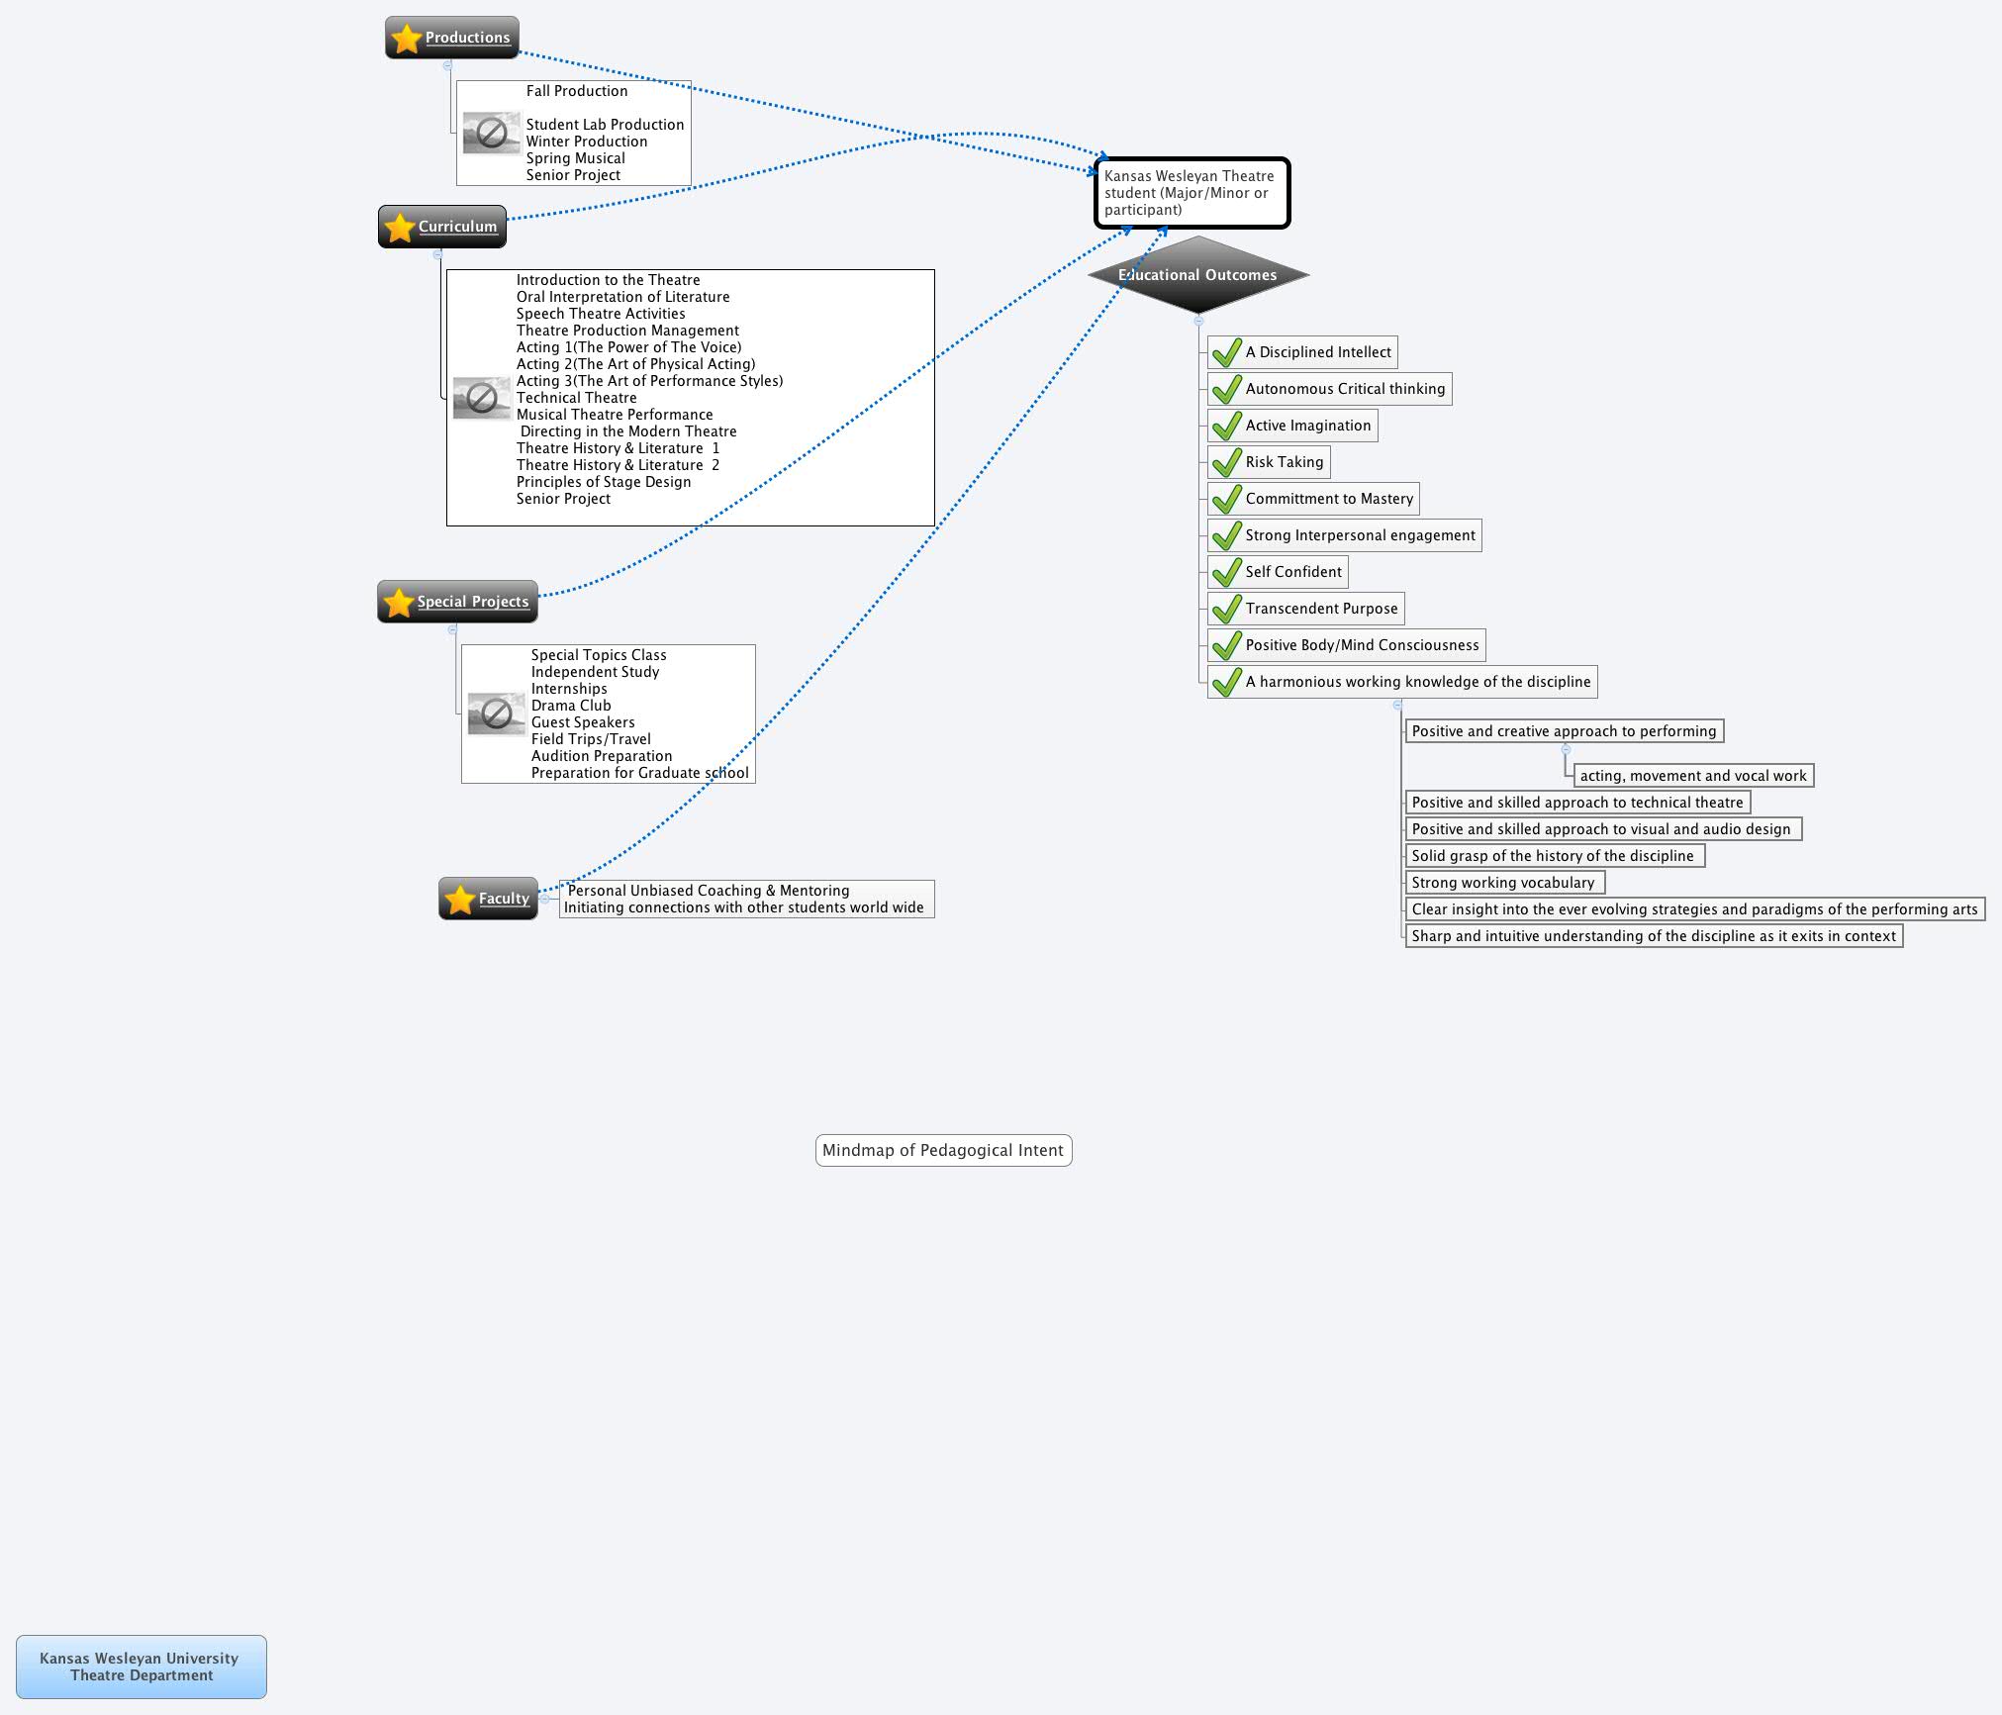Click the 'Independent Study' line
Image resolution: width=2002 pixels, height=1715 pixels.
point(595,672)
